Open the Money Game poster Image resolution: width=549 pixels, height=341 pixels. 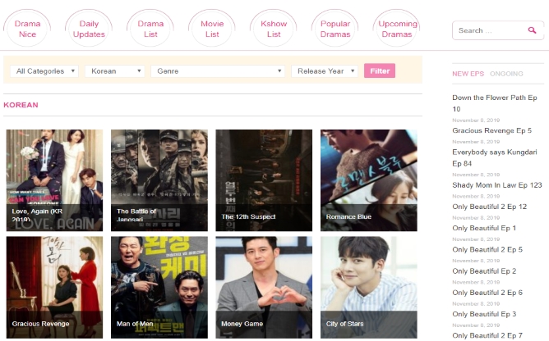[x=264, y=287]
